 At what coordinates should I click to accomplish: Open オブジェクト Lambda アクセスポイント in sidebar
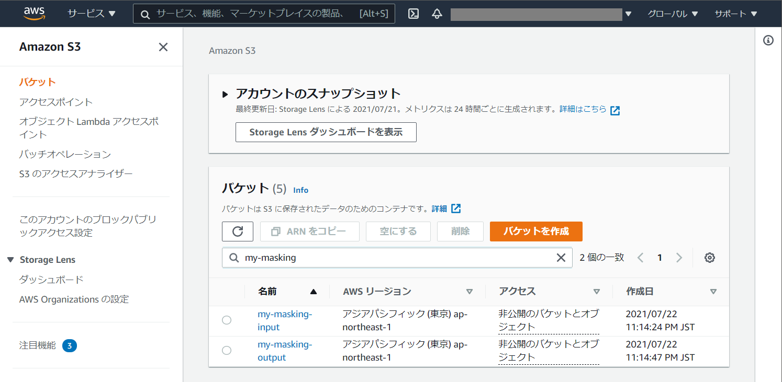coord(89,128)
